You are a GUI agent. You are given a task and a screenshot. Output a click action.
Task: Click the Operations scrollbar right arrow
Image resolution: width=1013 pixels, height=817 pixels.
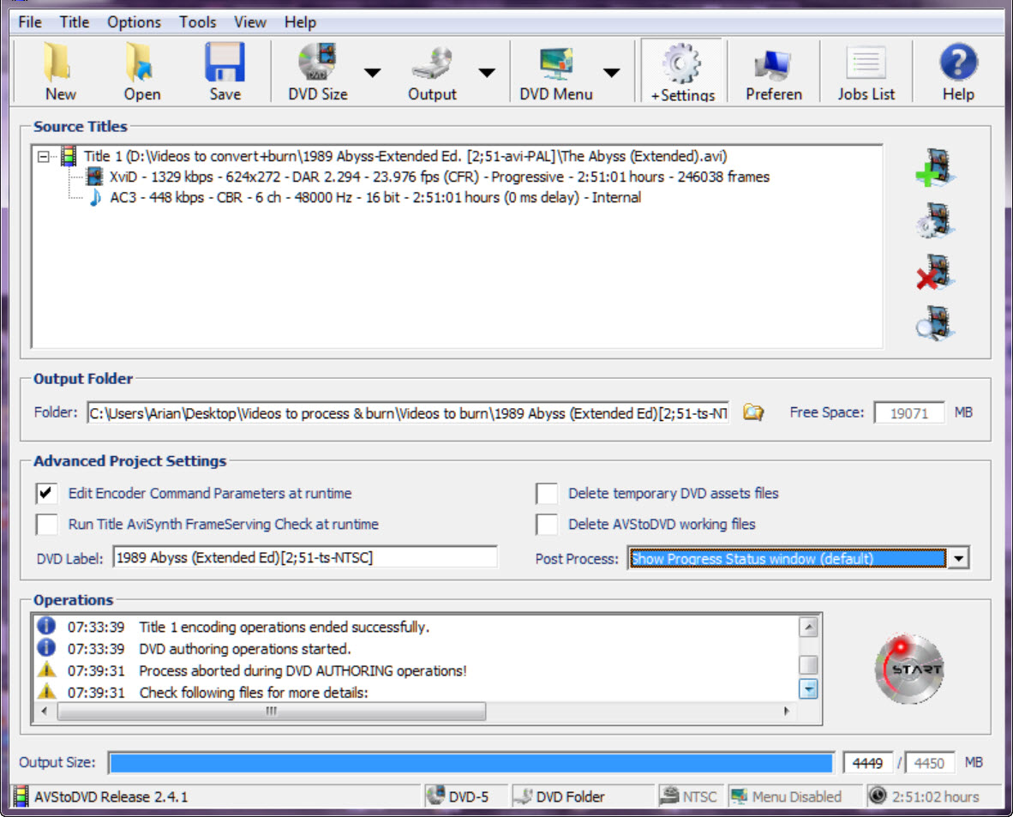[x=786, y=711]
